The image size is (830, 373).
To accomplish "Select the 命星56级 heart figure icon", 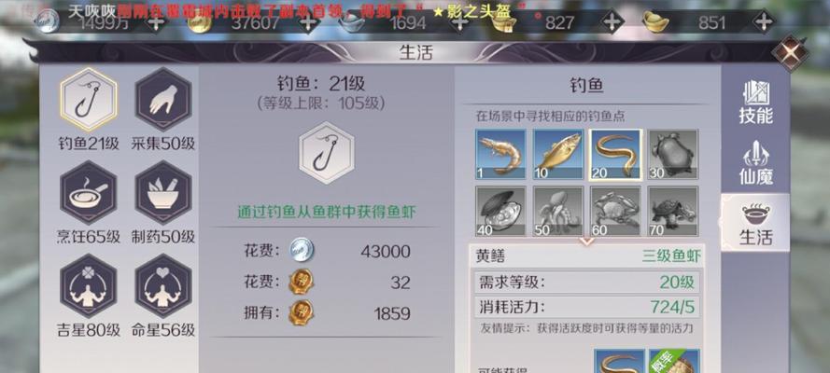I will (x=163, y=286).
